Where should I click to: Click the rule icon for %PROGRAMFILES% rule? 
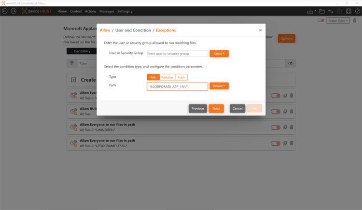pyautogui.click(x=74, y=143)
